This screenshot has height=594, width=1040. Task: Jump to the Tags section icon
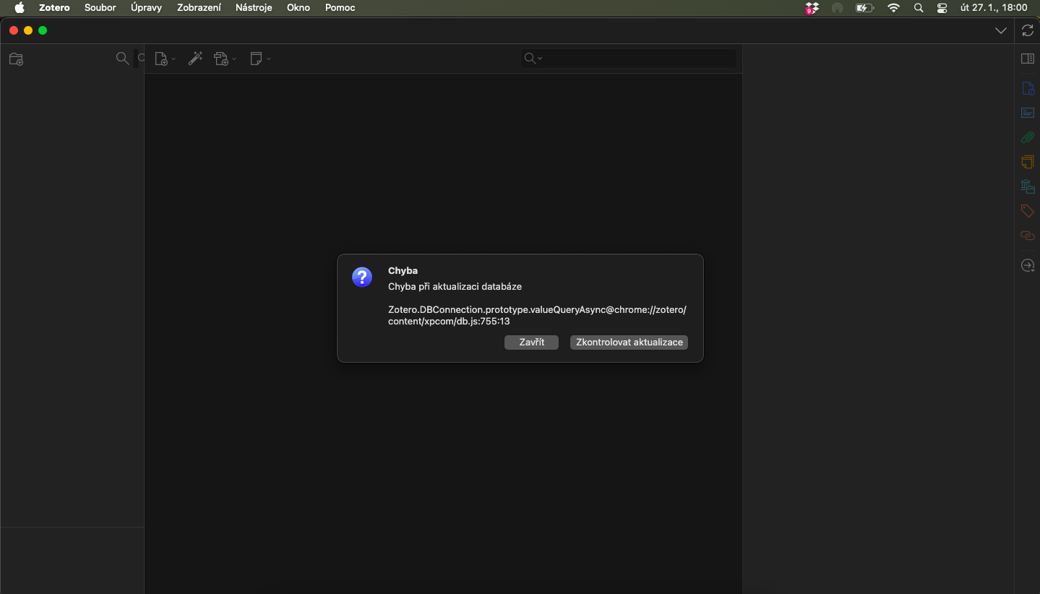pyautogui.click(x=1027, y=211)
